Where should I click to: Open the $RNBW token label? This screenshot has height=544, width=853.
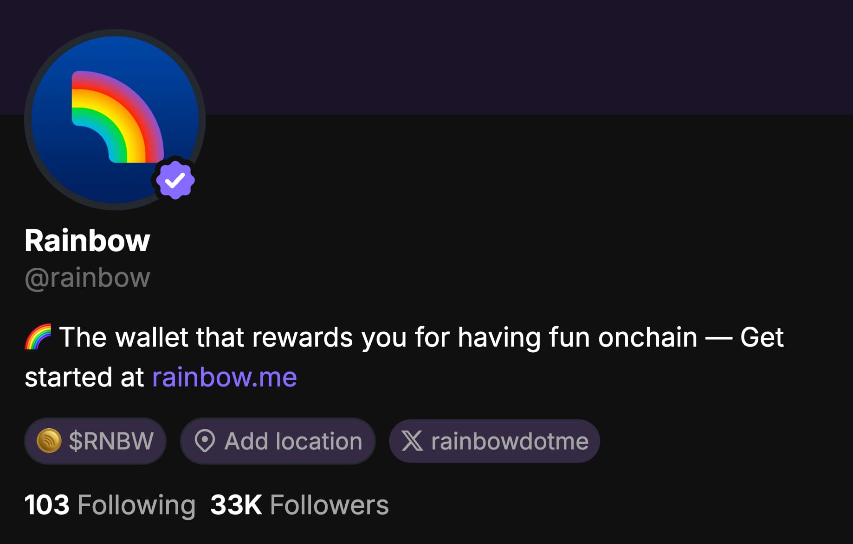click(111, 441)
